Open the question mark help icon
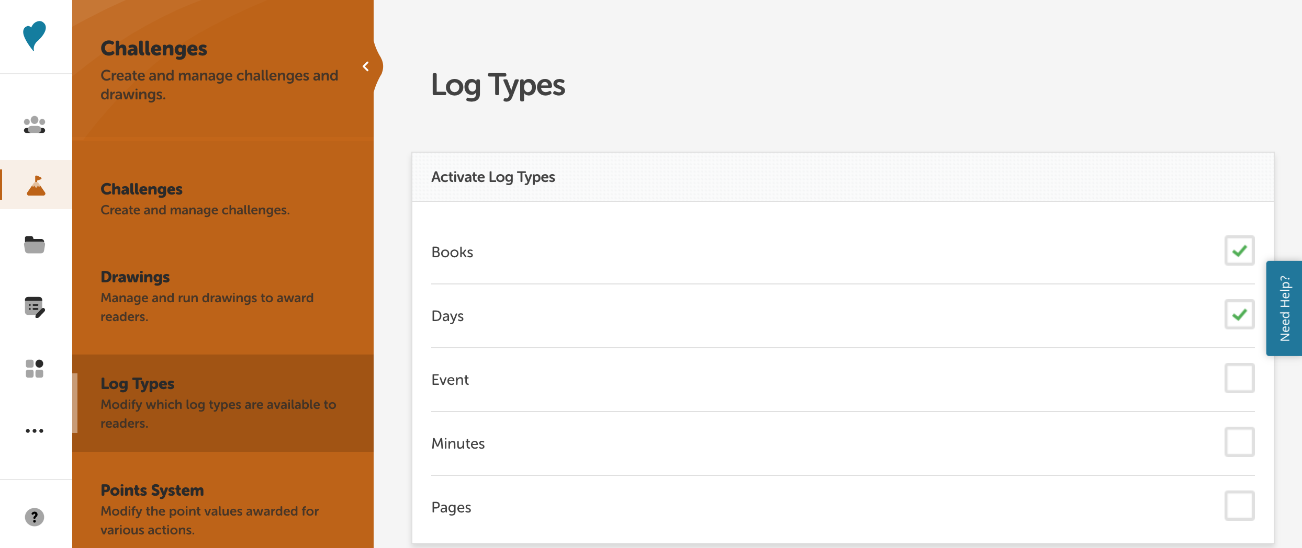This screenshot has width=1302, height=548. (x=33, y=518)
